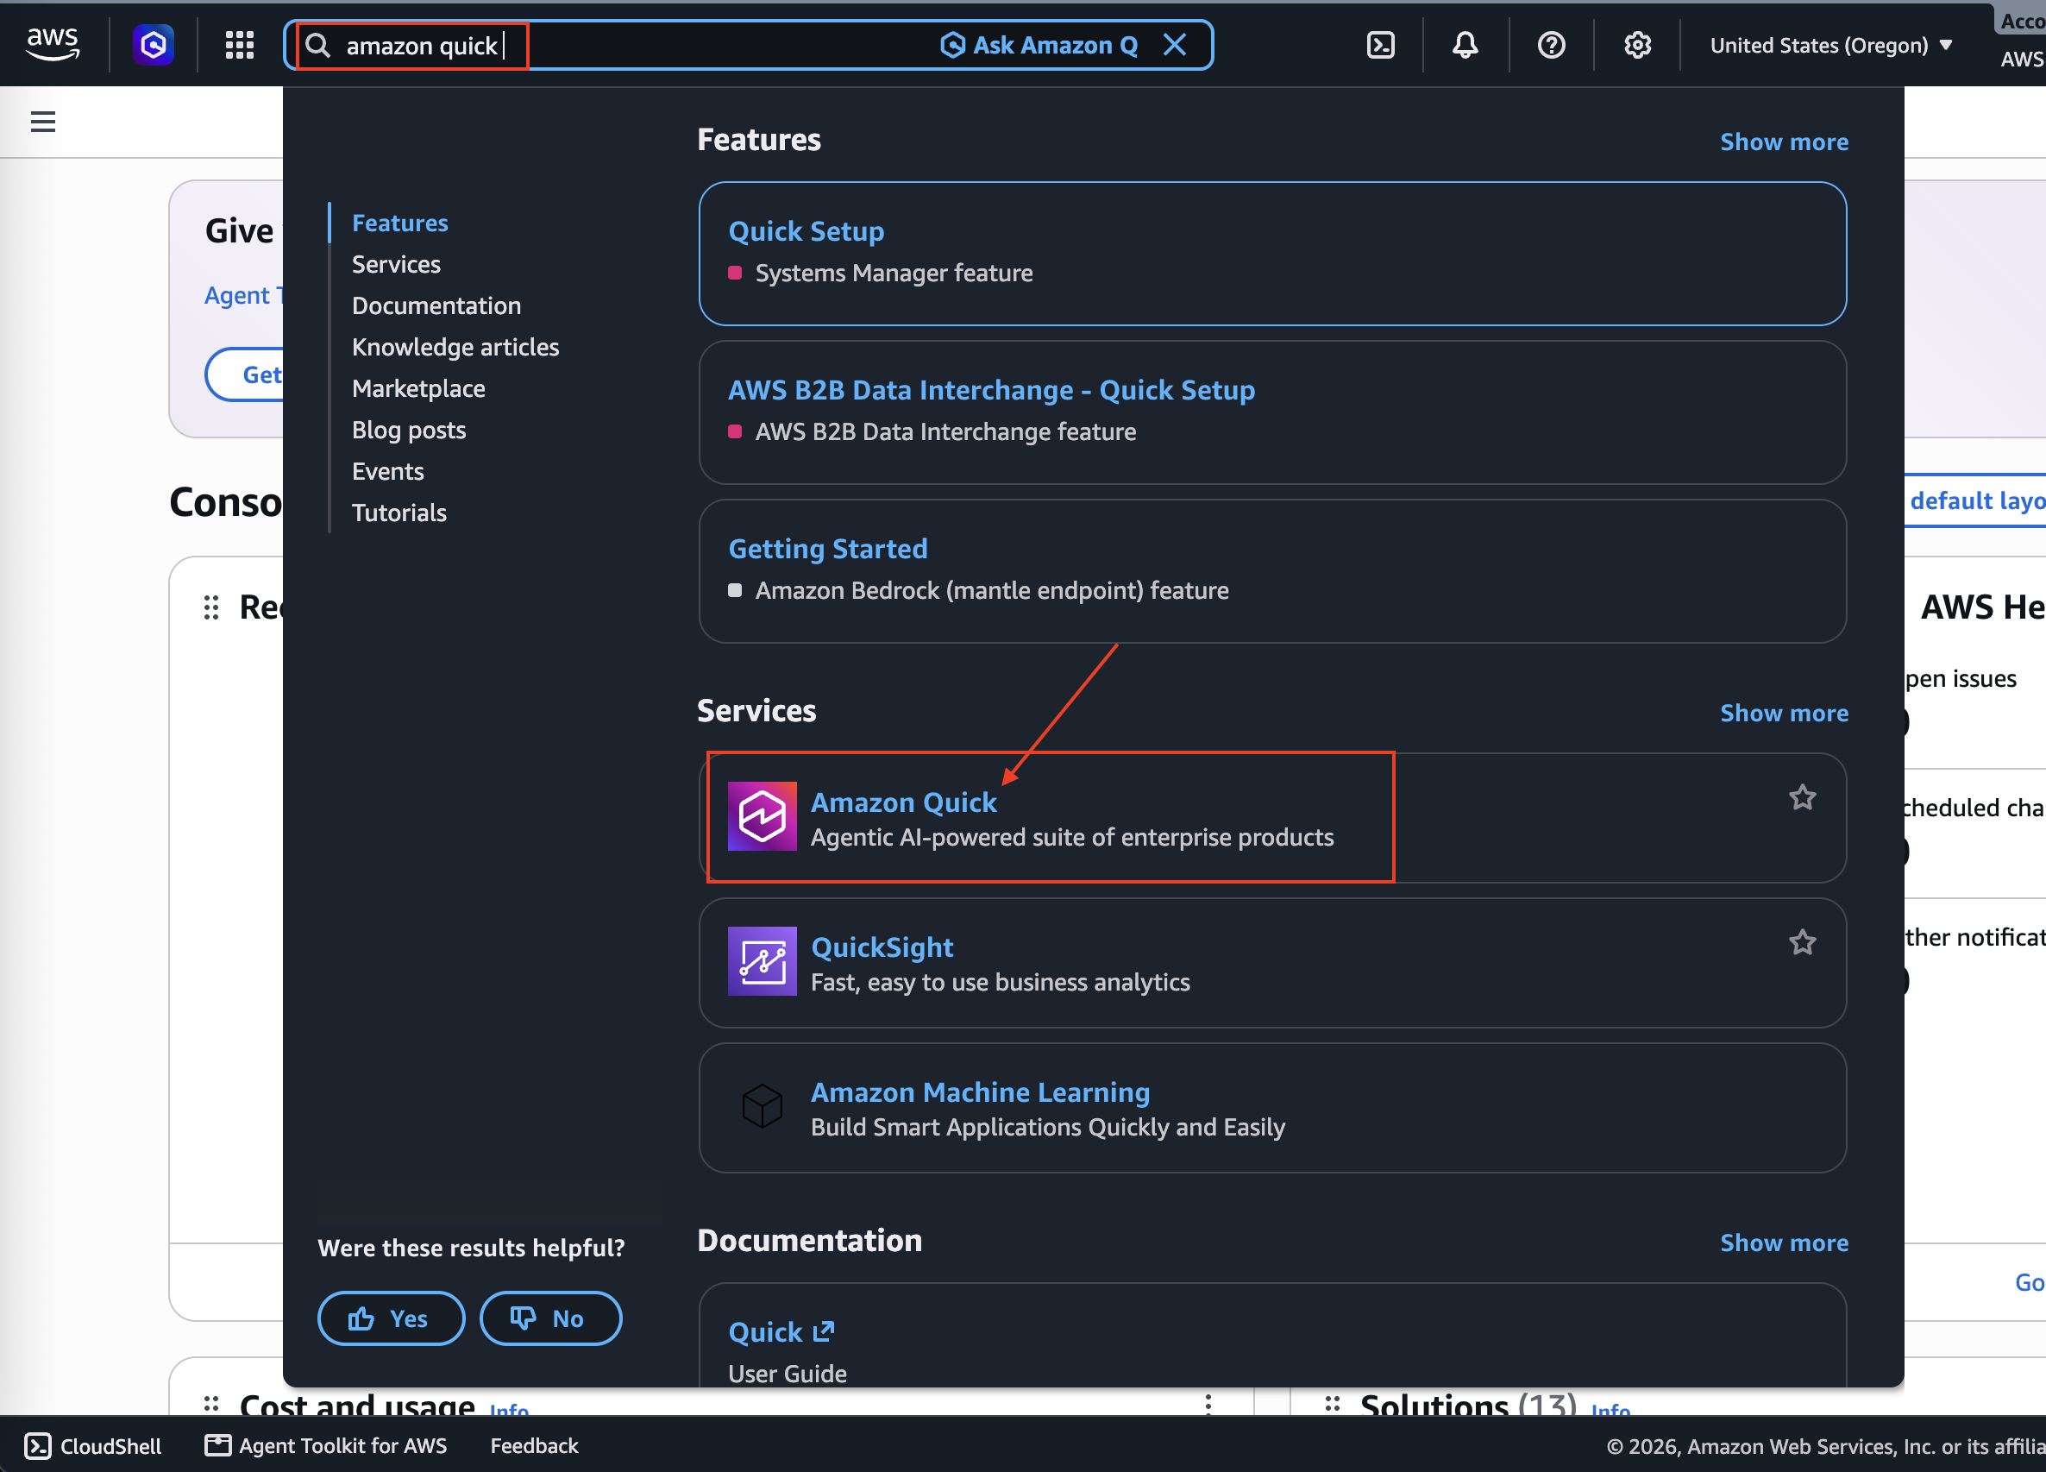Screen dimensions: 2046x1472
Task: Open the services grid menu
Action: 239,45
